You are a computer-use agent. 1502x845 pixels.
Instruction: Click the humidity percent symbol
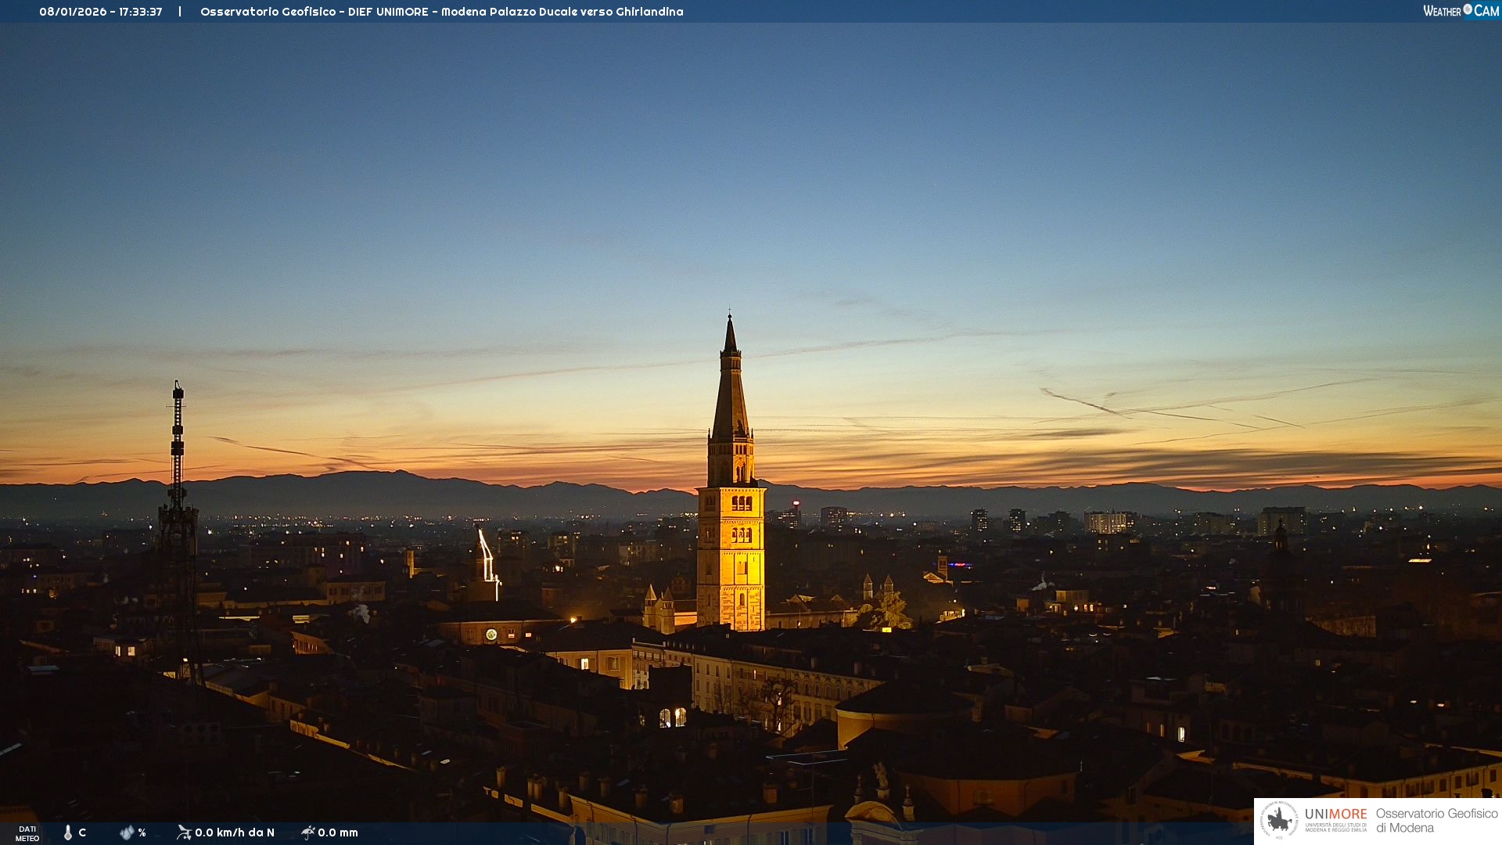point(142,832)
